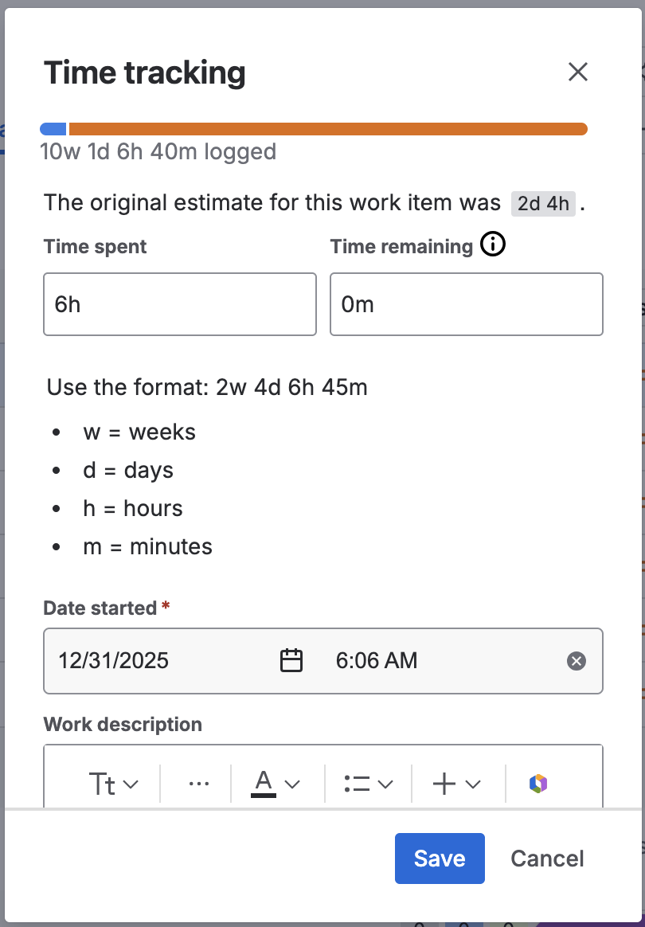Click the 6:06 AM time field
The width and height of the screenshot is (645, 927).
(376, 660)
